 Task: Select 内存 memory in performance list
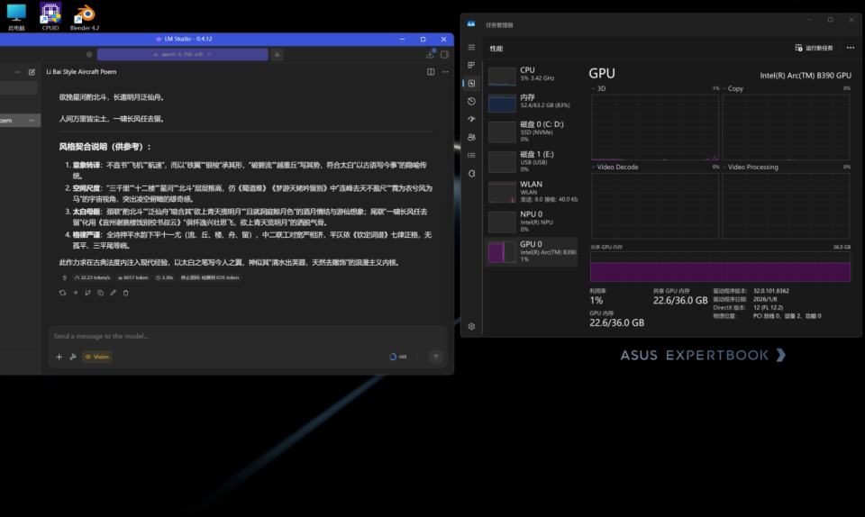pyautogui.click(x=532, y=102)
